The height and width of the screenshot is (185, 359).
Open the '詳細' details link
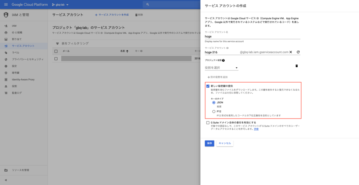256,129
